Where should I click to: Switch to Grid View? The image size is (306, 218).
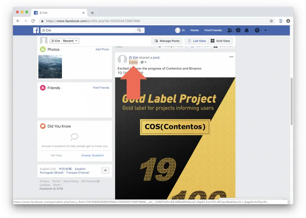click(x=220, y=41)
